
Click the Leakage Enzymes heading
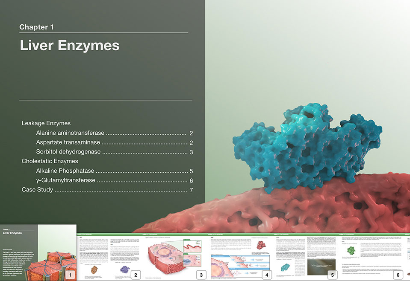pyautogui.click(x=46, y=123)
